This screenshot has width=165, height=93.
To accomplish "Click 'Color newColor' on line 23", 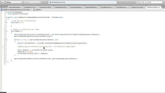I will pyautogui.click(x=23, y=50).
